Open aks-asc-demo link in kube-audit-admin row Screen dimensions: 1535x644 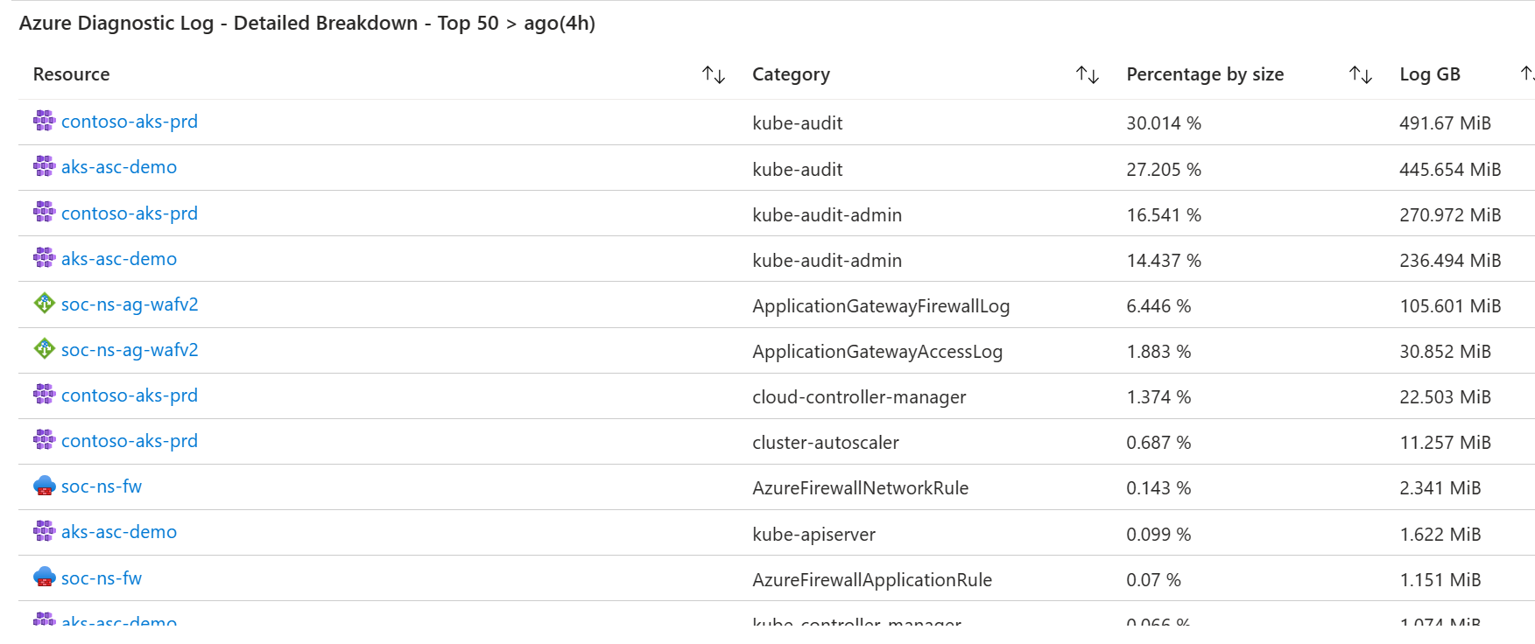pyautogui.click(x=119, y=259)
